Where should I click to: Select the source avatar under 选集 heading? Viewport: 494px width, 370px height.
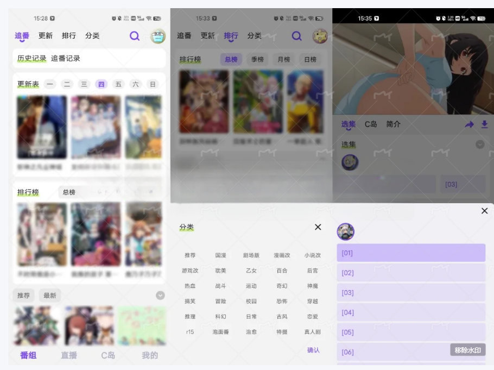click(x=350, y=162)
